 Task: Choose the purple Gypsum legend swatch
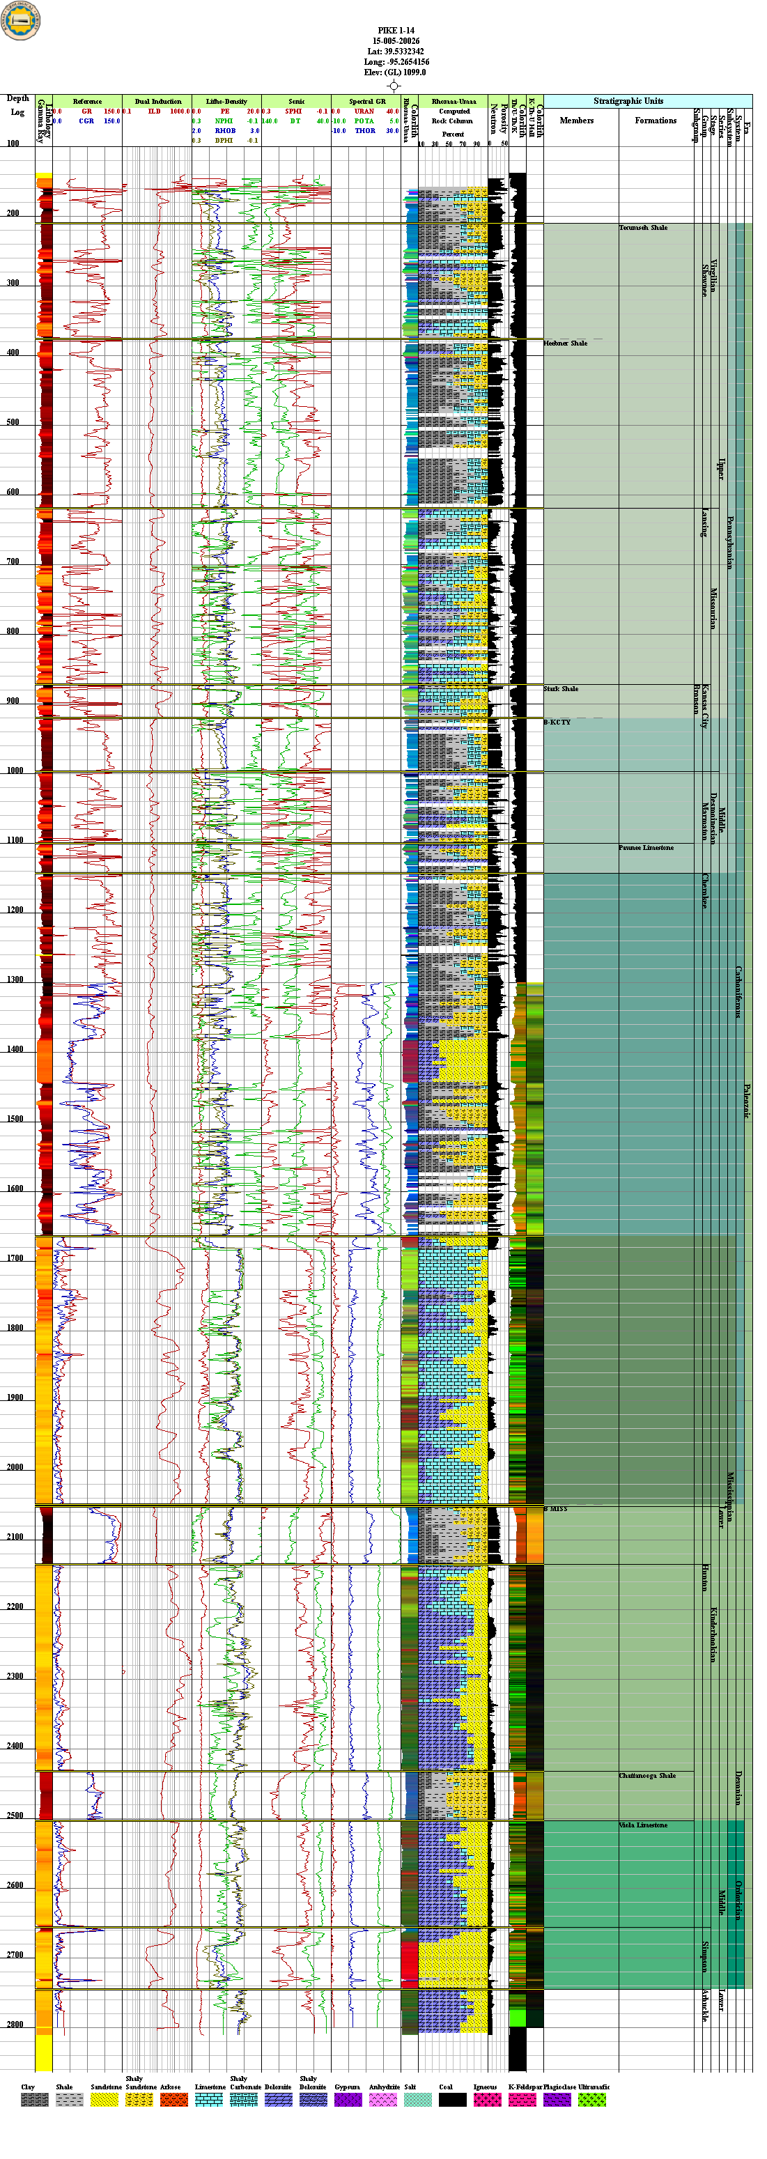[348, 2100]
